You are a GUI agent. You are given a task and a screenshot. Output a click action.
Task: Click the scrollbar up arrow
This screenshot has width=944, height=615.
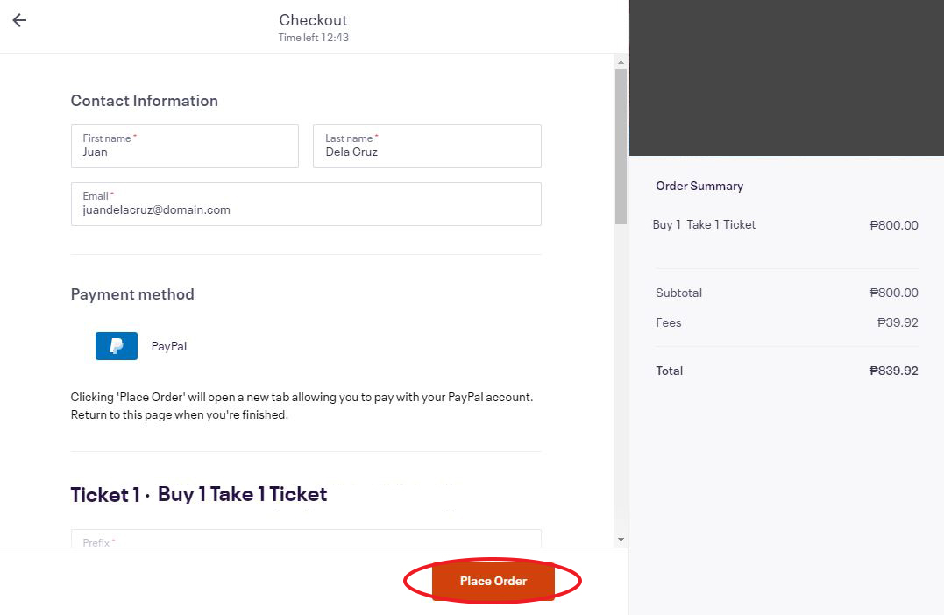click(621, 62)
